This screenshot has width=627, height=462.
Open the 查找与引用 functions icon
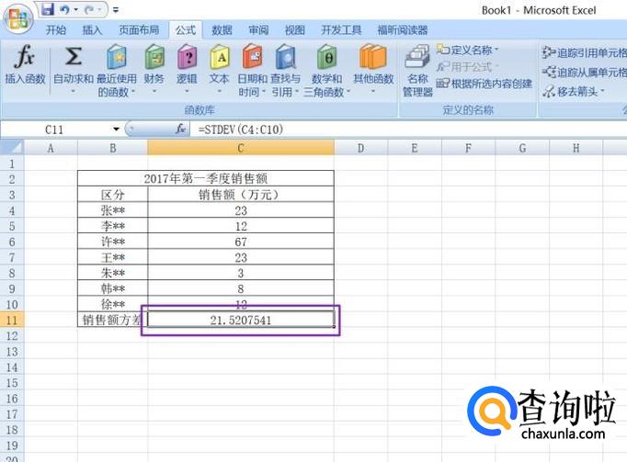286,57
